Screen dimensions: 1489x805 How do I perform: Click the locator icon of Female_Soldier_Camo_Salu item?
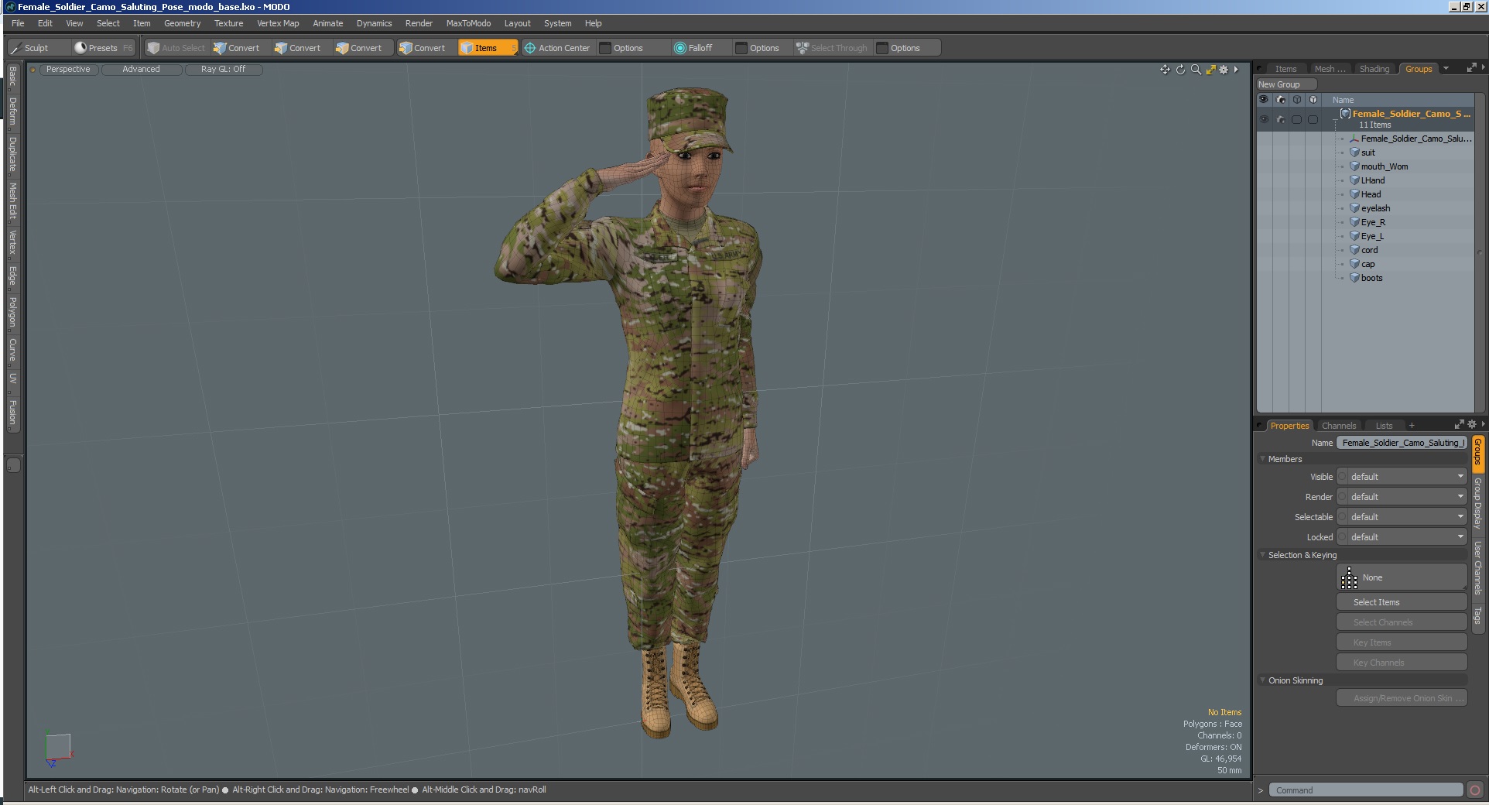point(1354,139)
